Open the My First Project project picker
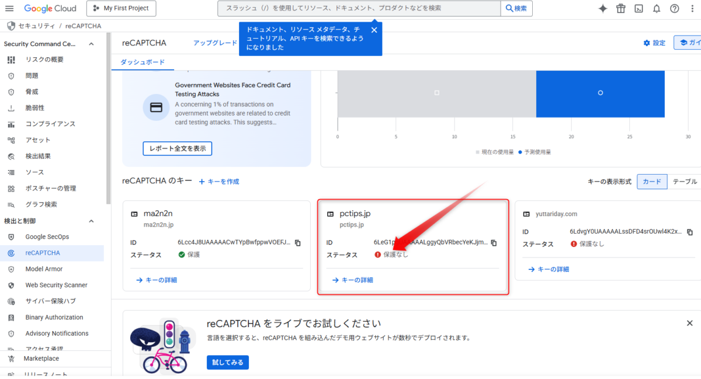 (121, 9)
